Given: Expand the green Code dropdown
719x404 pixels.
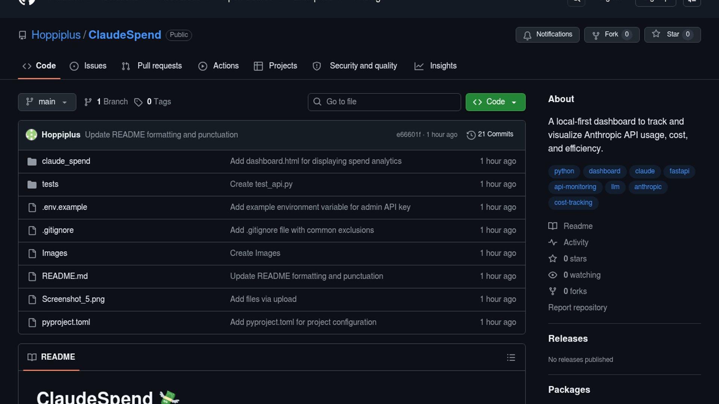Looking at the screenshot, I should [x=495, y=102].
